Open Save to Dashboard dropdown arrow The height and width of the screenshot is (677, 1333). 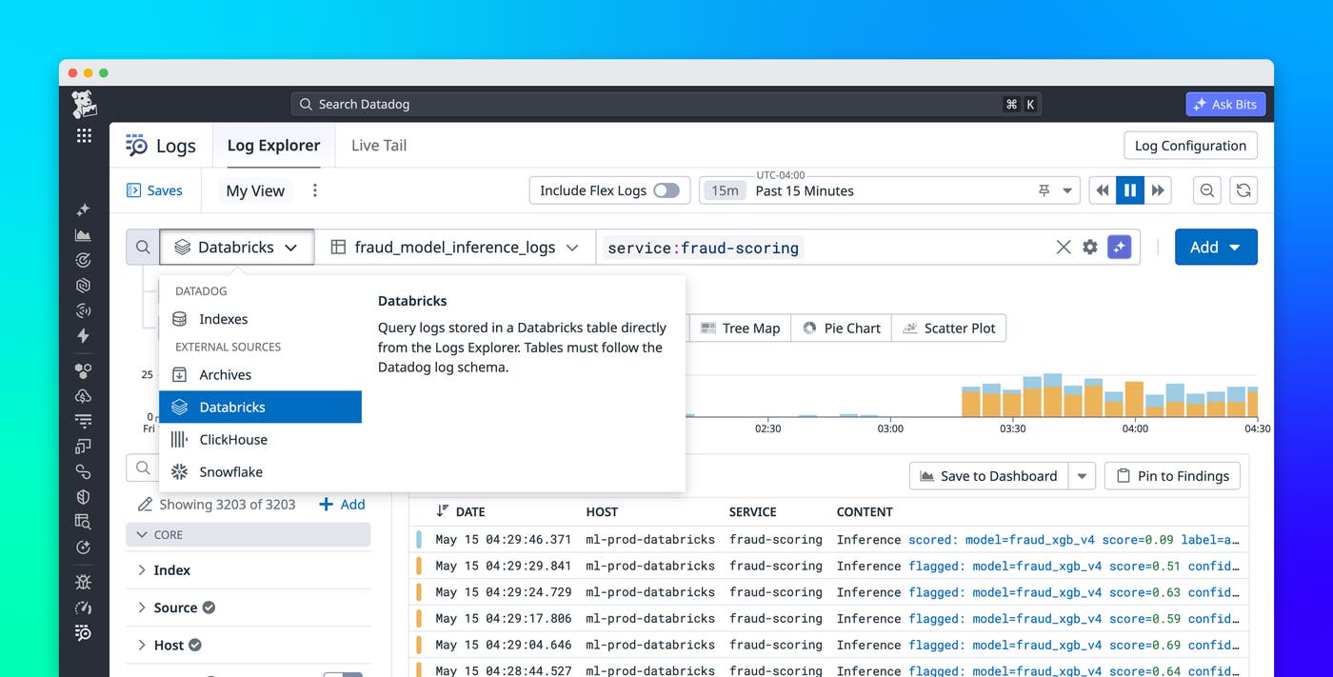(x=1082, y=476)
